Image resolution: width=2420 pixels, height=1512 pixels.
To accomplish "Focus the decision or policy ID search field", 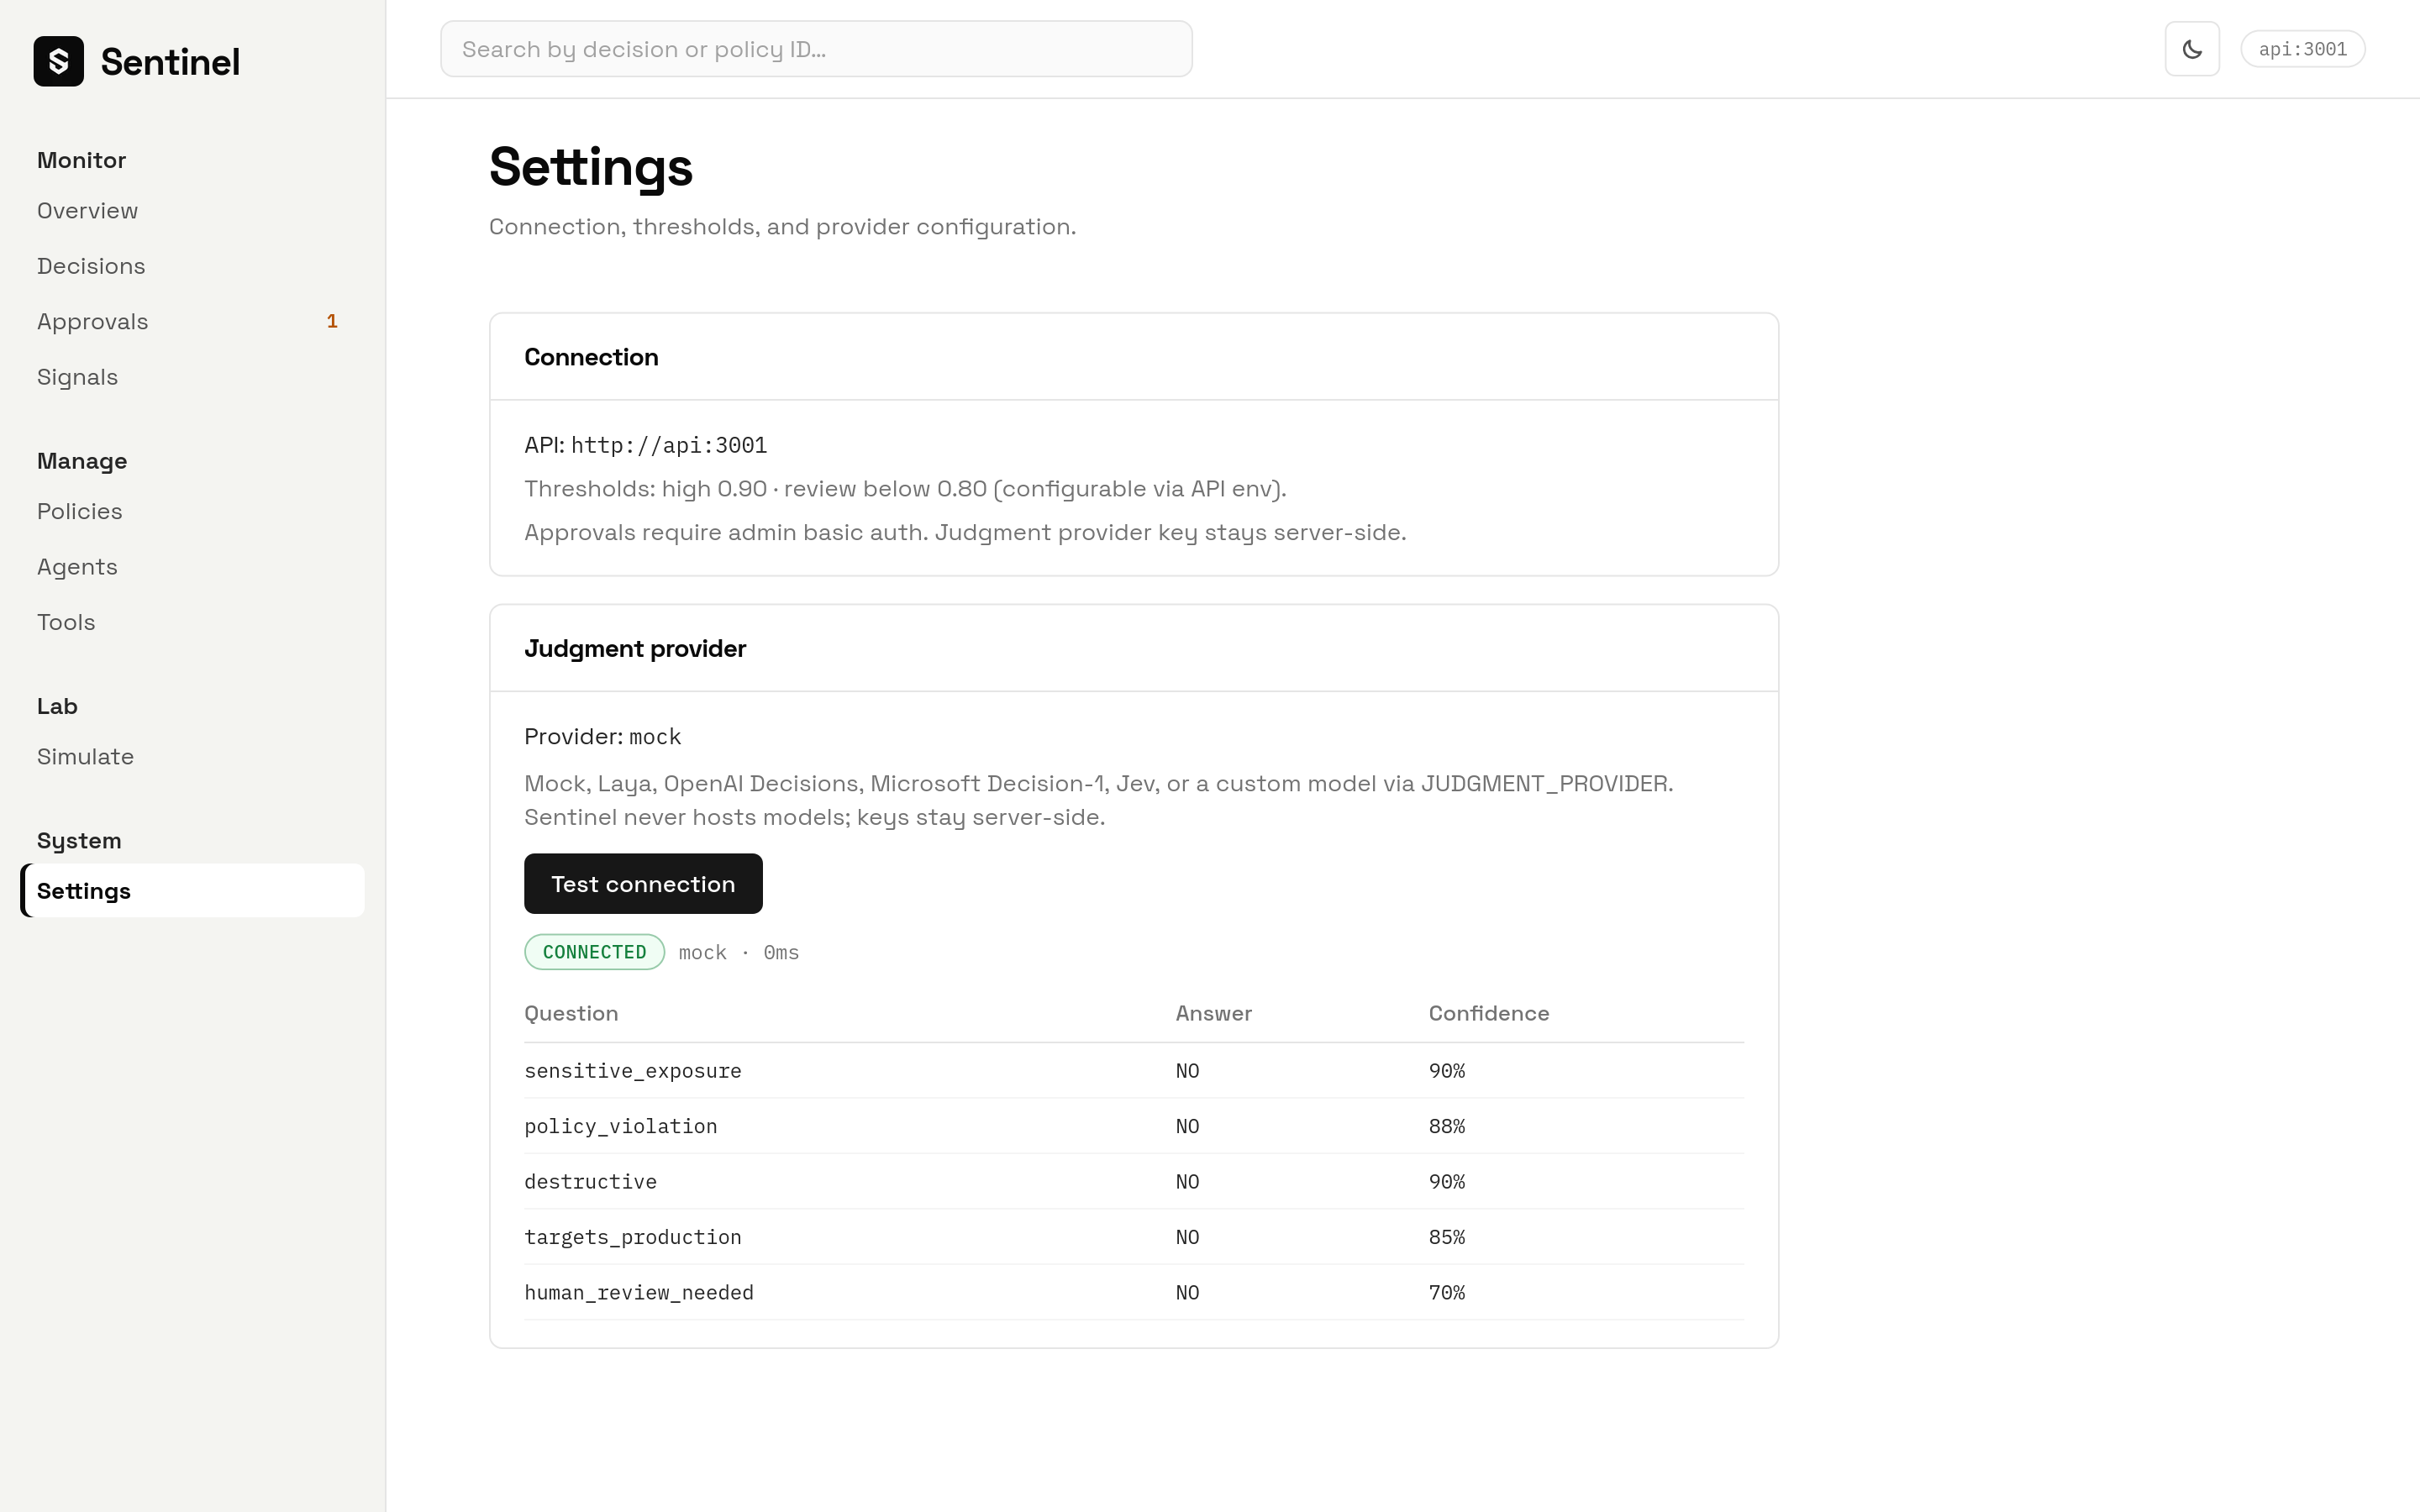I will coord(816,49).
